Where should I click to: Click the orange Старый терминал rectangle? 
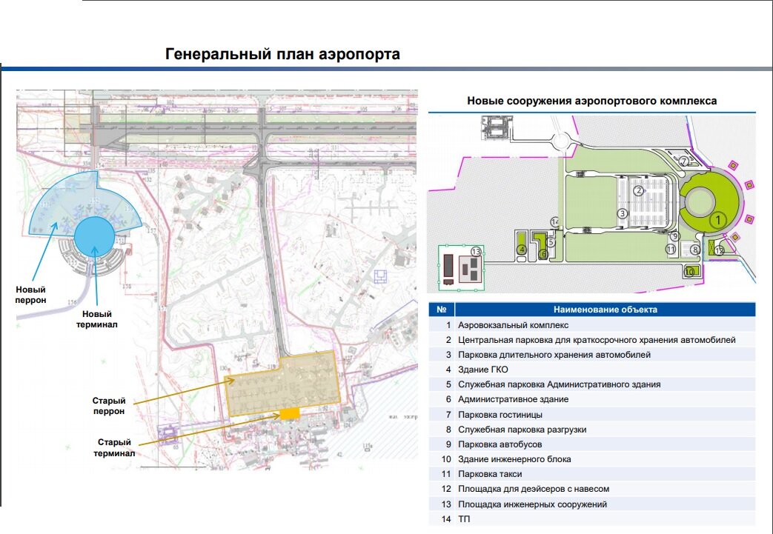[289, 413]
